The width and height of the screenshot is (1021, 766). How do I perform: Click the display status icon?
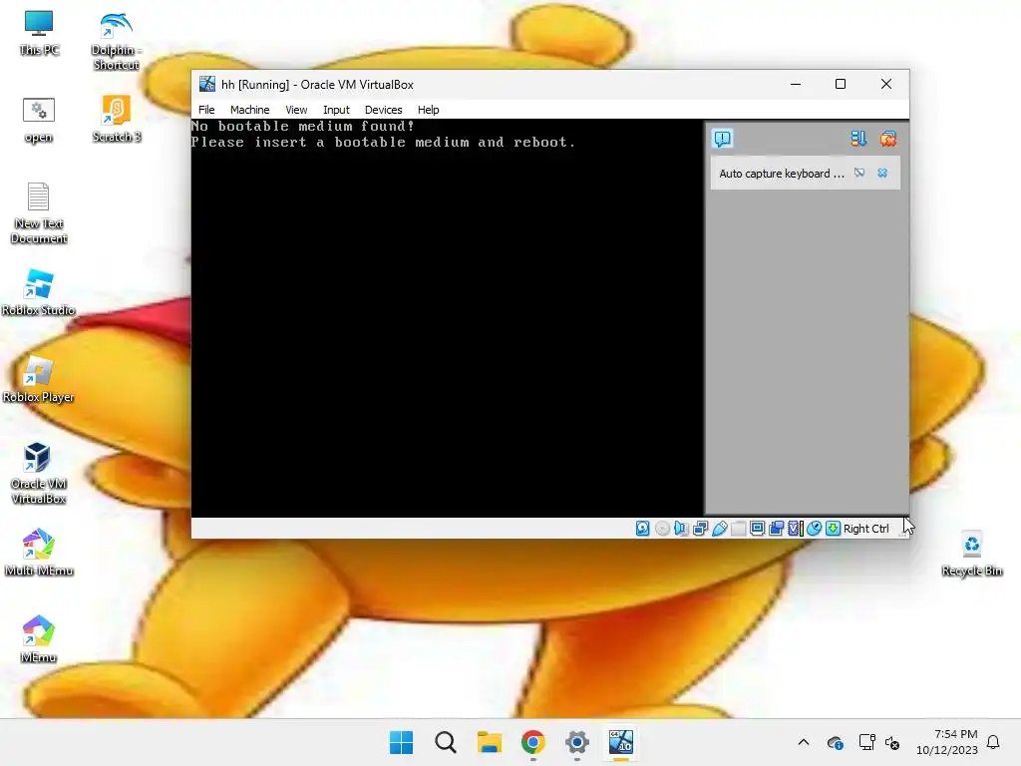tap(757, 529)
